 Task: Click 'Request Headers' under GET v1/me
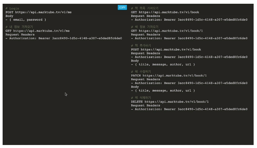(20, 35)
